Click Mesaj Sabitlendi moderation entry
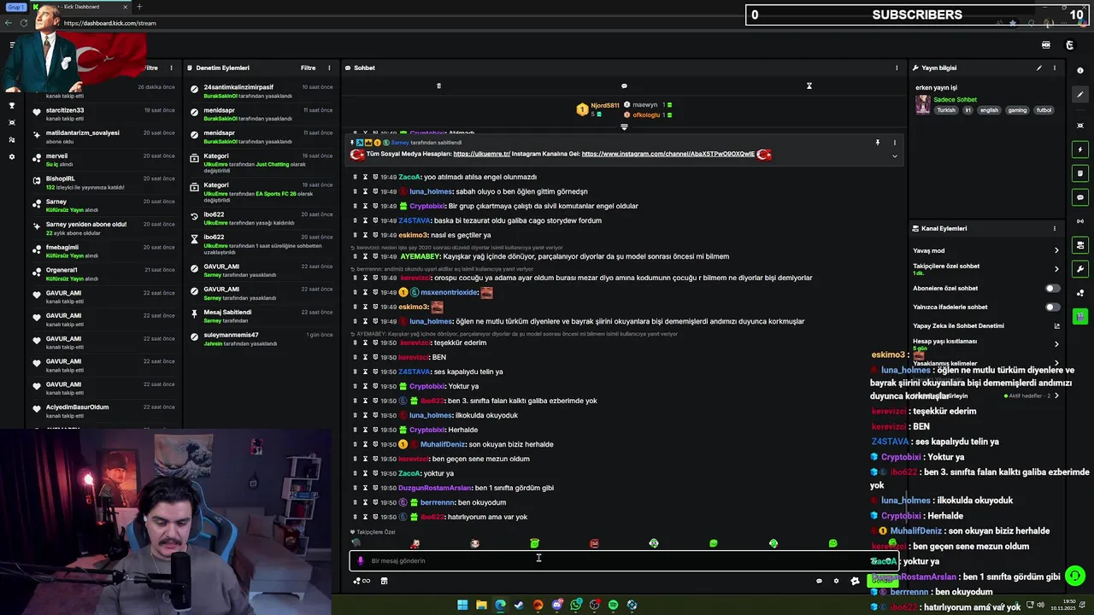1094x615 pixels. coord(262,316)
